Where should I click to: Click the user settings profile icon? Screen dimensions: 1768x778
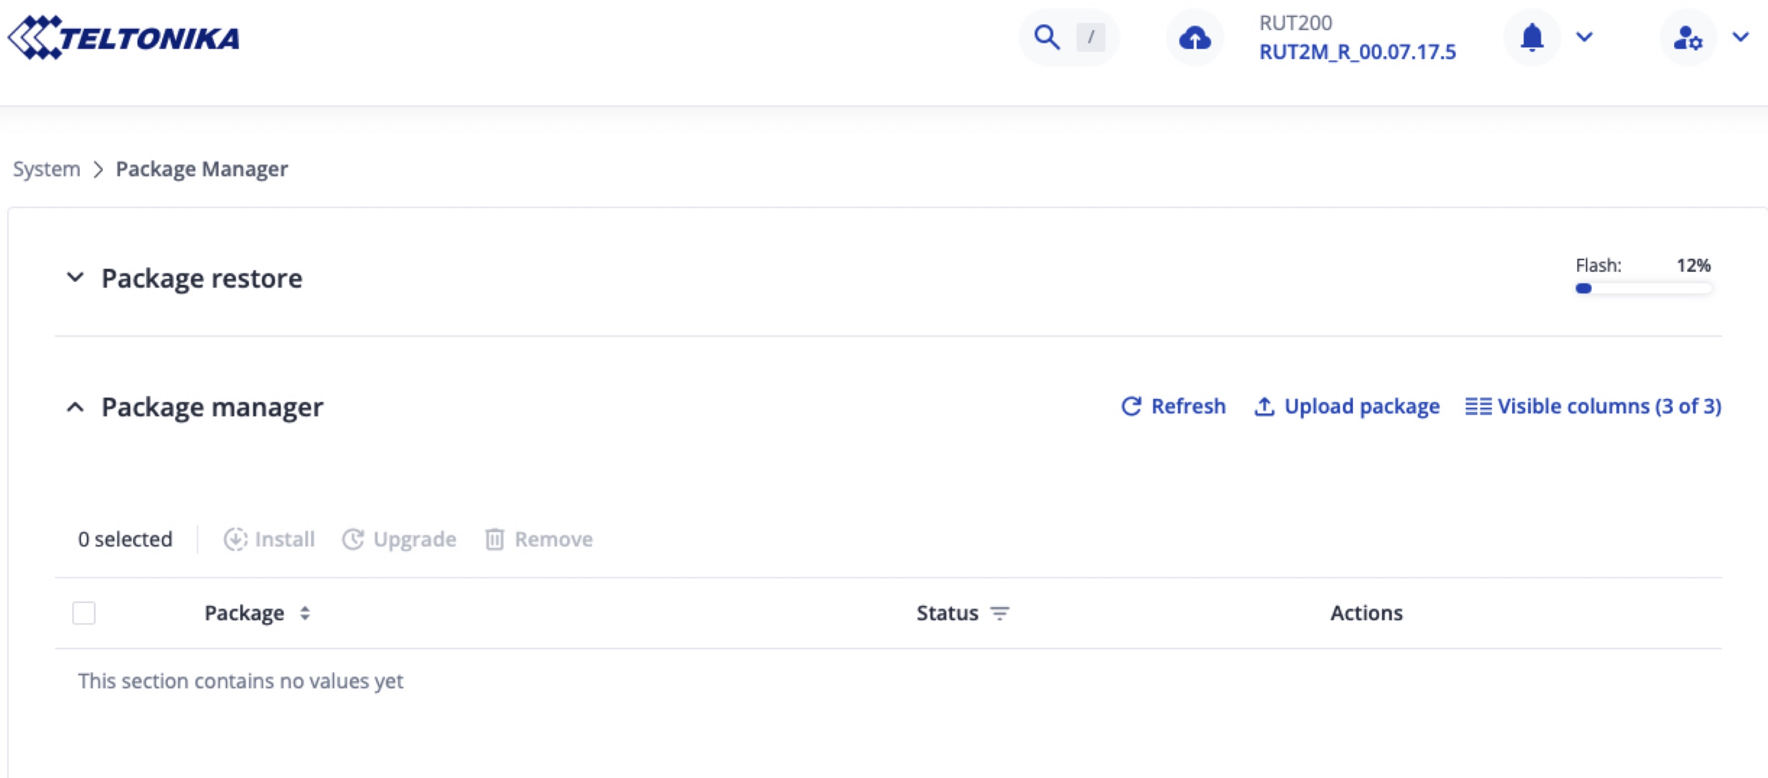point(1688,37)
